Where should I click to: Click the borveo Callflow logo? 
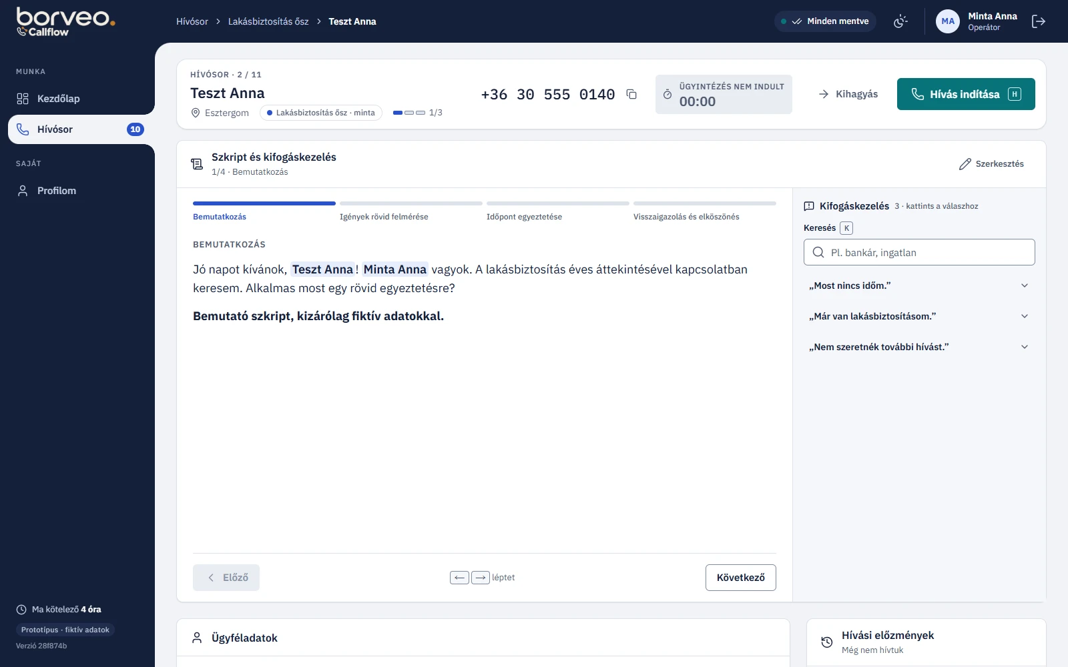(x=65, y=21)
